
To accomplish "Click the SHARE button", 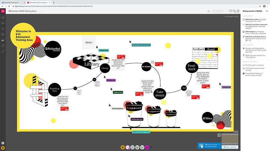I will coord(218,11).
